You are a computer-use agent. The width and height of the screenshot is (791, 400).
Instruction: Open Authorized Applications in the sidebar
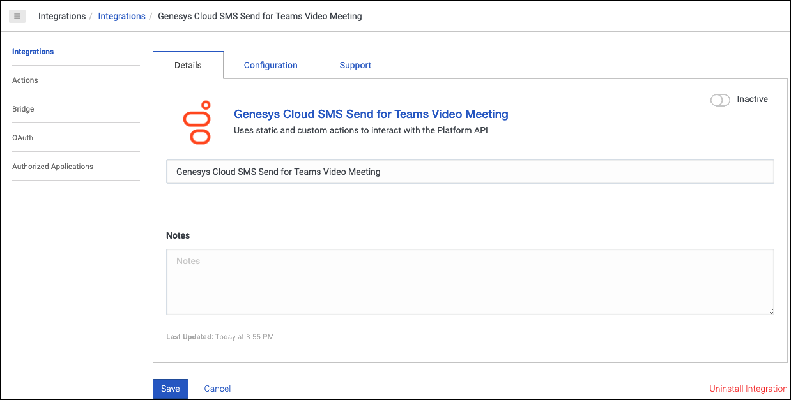pyautogui.click(x=53, y=167)
